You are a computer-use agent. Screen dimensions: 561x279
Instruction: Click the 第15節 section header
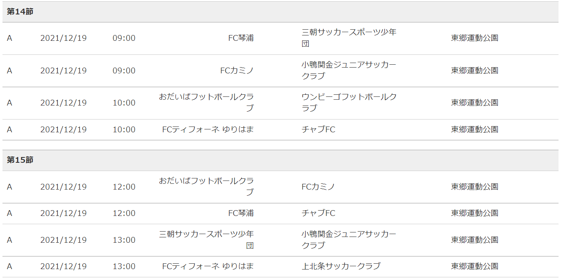(x=280, y=160)
